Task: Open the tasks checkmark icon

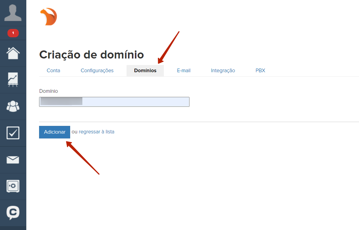Action: pyautogui.click(x=13, y=133)
